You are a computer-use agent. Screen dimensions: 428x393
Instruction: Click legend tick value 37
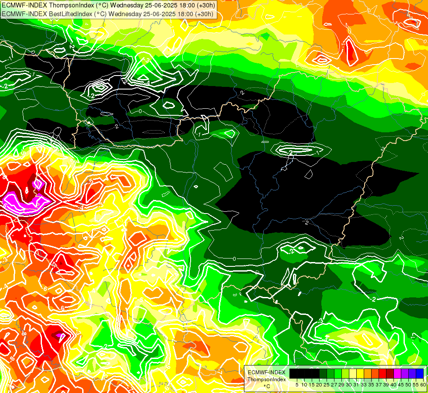(379, 385)
